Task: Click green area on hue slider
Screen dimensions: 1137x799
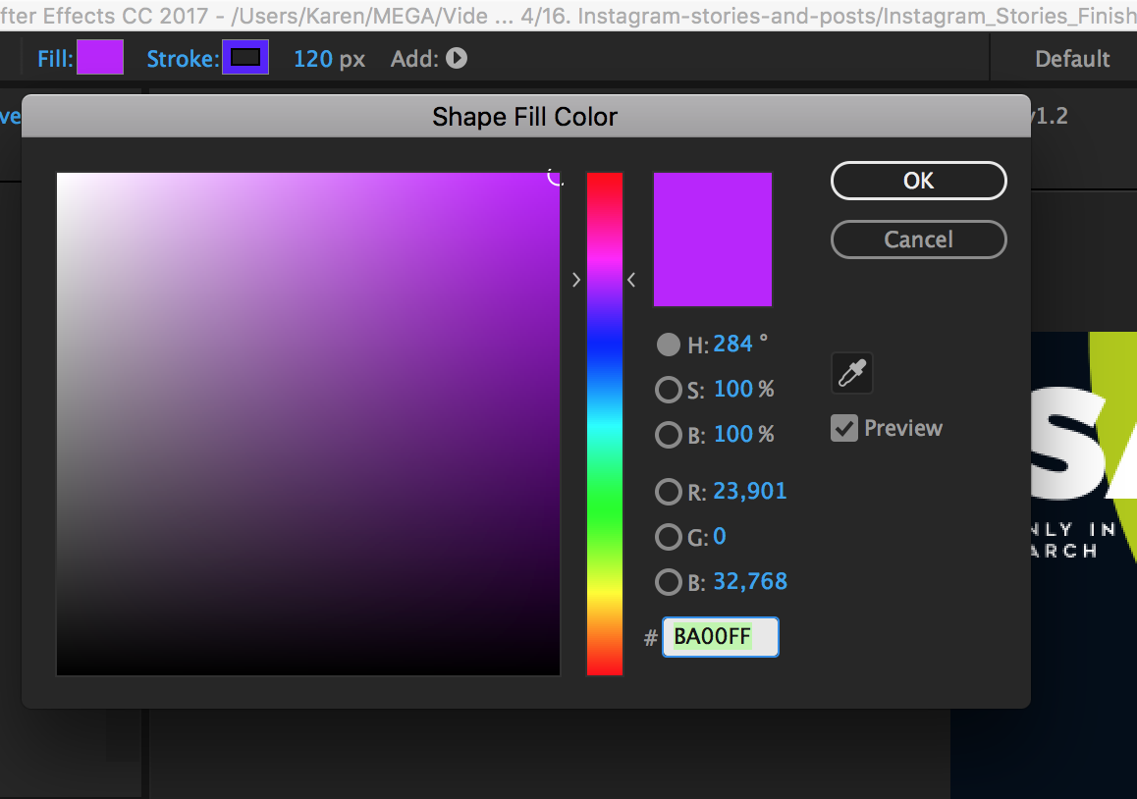Action: (x=605, y=501)
